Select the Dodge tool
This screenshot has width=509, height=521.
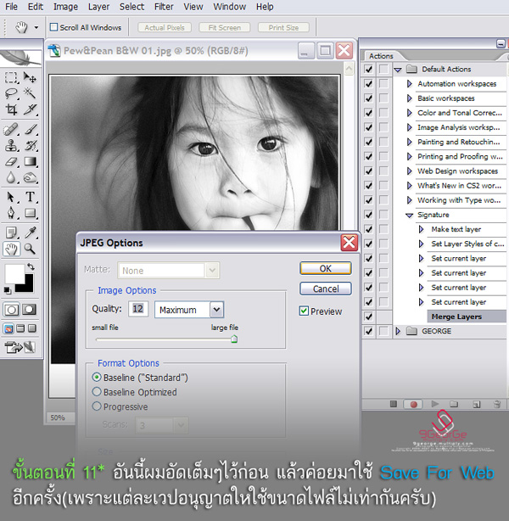30,177
